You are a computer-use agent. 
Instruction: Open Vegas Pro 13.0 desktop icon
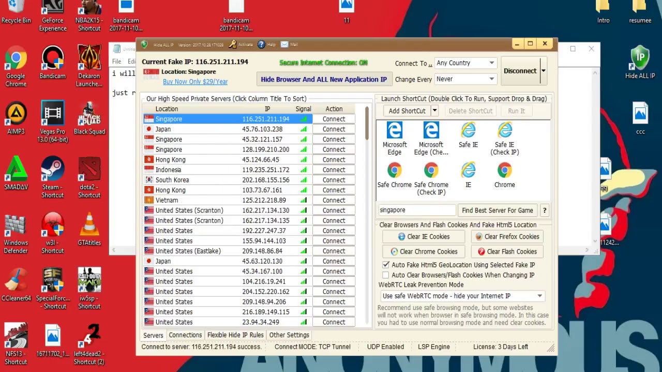tap(52, 122)
